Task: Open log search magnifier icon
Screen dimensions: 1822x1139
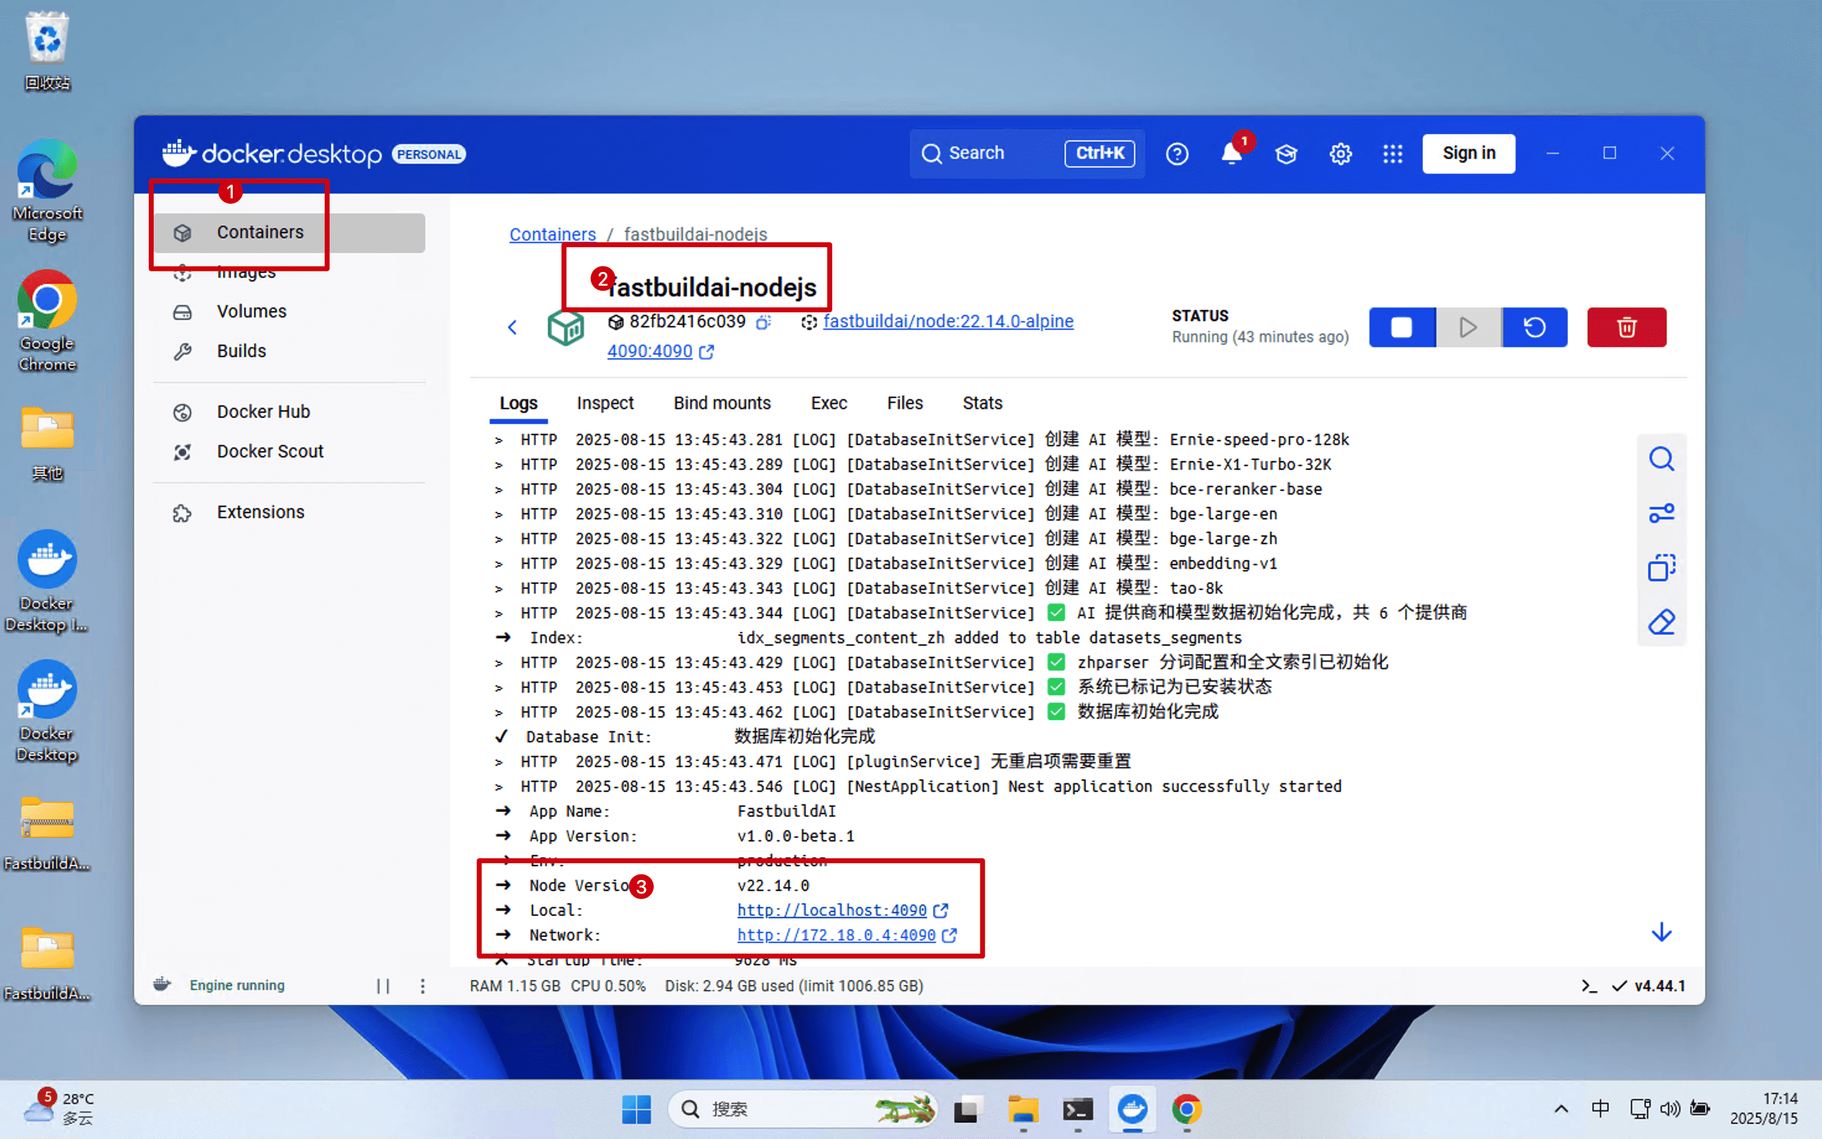Action: click(x=1661, y=459)
